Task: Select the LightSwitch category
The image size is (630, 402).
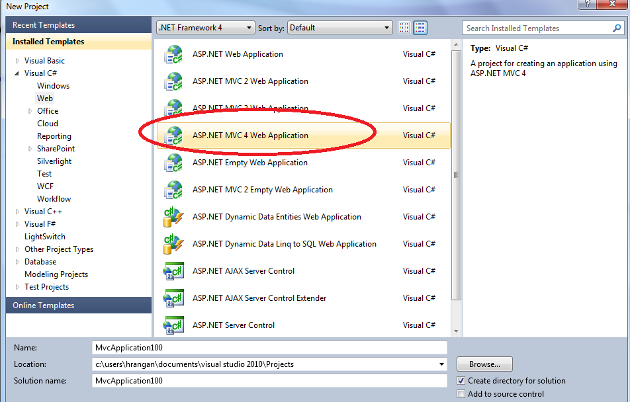Action: click(x=44, y=237)
